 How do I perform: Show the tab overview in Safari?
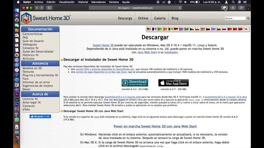tap(241, 8)
